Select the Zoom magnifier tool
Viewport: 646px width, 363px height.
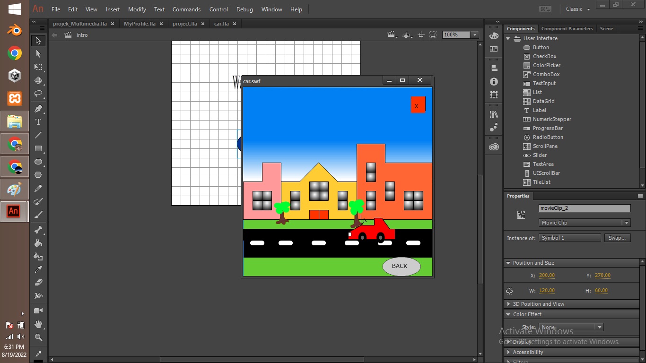pyautogui.click(x=38, y=337)
